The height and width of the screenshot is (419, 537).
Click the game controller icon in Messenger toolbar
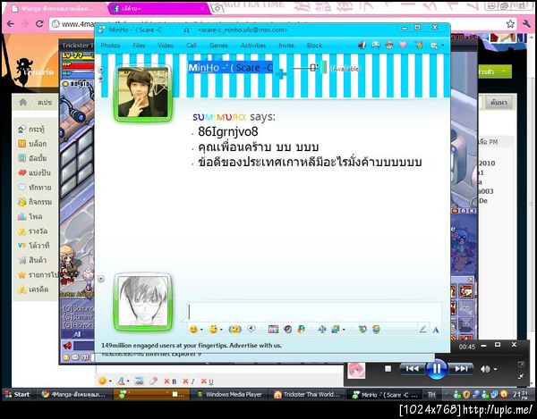click(376, 45)
